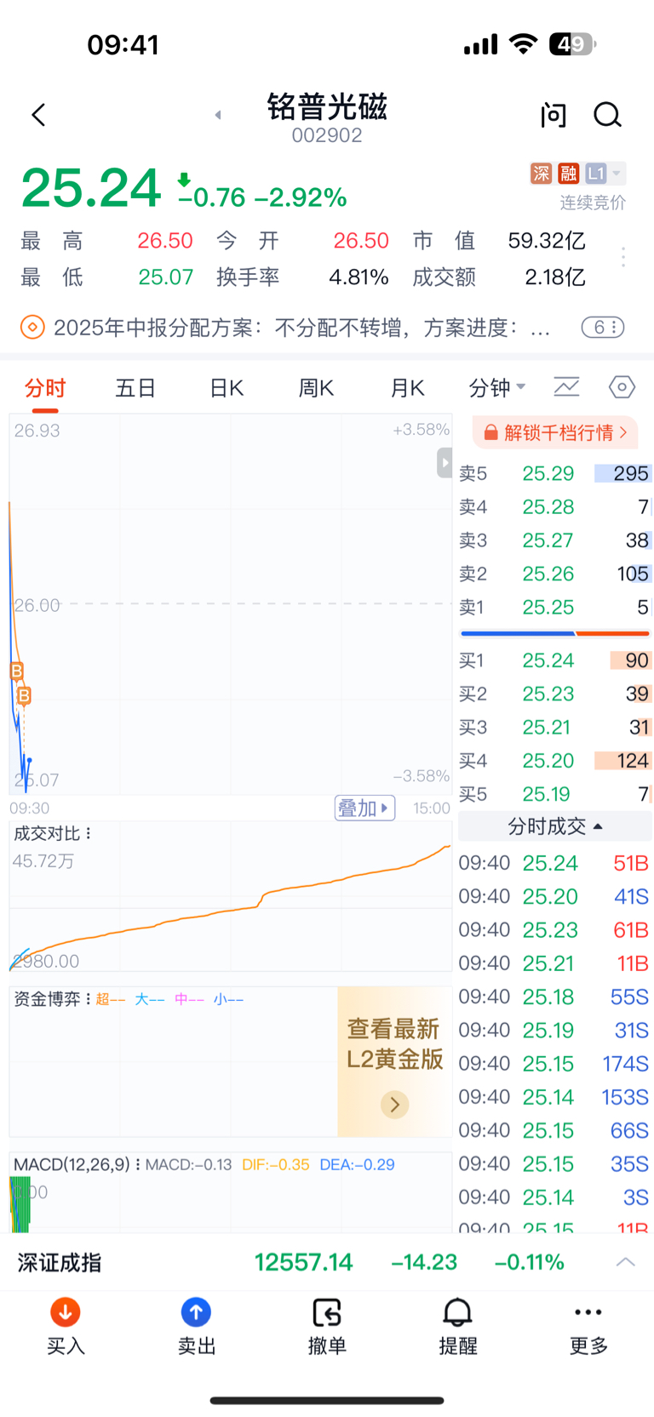
Task: Tap the 25.14 153S trade row
Action: click(554, 1097)
